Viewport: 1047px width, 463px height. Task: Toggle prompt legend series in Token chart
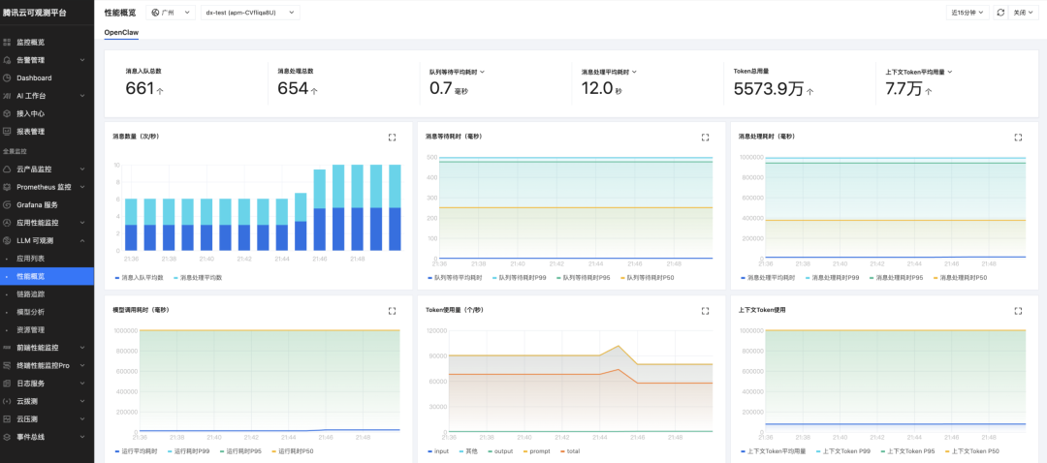[537, 451]
